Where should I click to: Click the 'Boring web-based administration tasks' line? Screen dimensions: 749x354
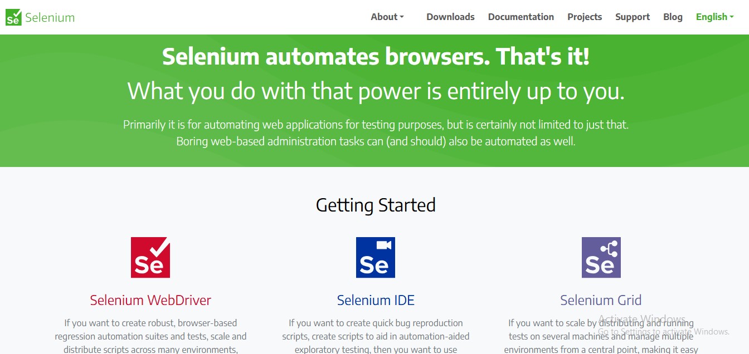coord(376,141)
